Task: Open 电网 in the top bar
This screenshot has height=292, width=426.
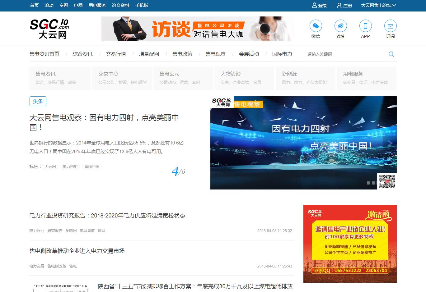Action: [78, 5]
